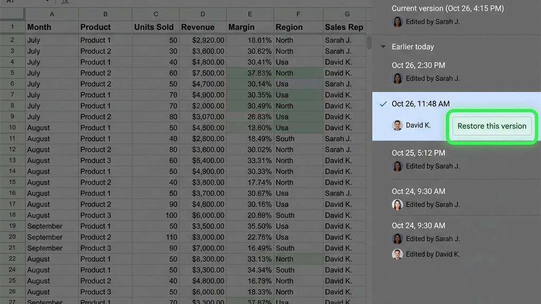
Task: Select column C header
Action: pyautogui.click(x=156, y=14)
